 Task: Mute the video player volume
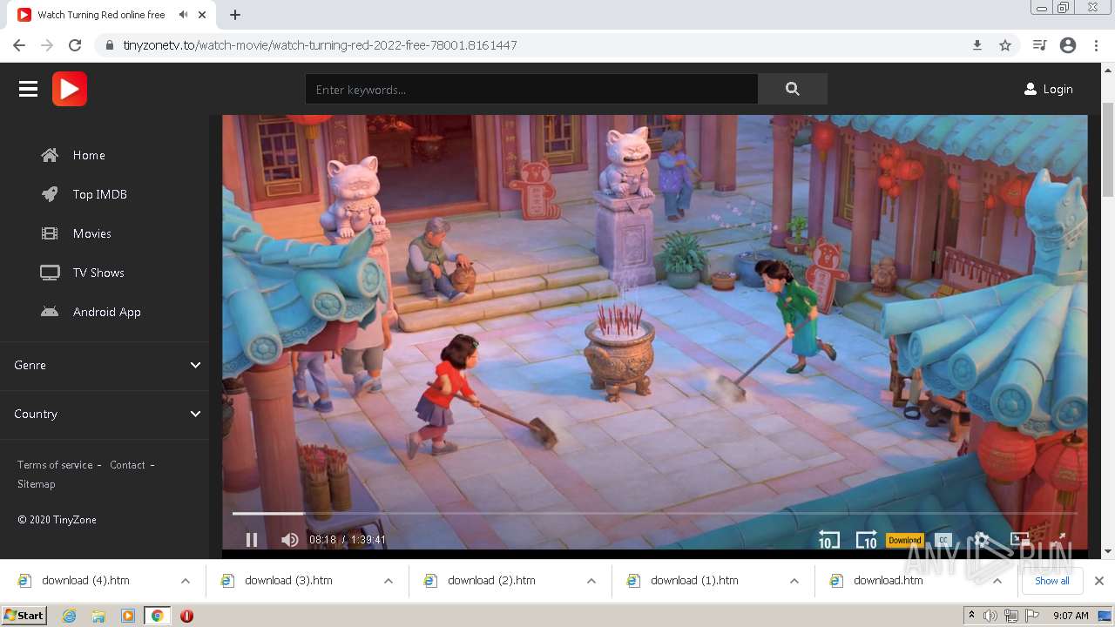click(x=289, y=540)
